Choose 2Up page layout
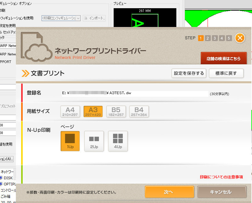The image size is (252, 203). click(x=94, y=141)
